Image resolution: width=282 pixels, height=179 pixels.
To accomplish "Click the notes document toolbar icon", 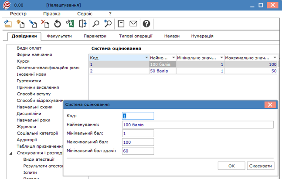I will 121,24.
